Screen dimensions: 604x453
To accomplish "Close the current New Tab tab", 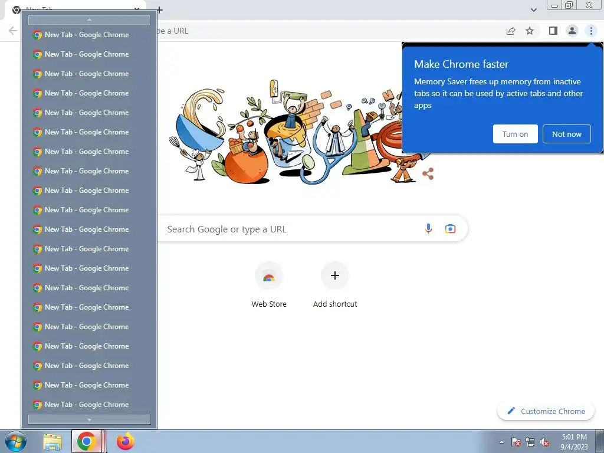I will point(137,9).
